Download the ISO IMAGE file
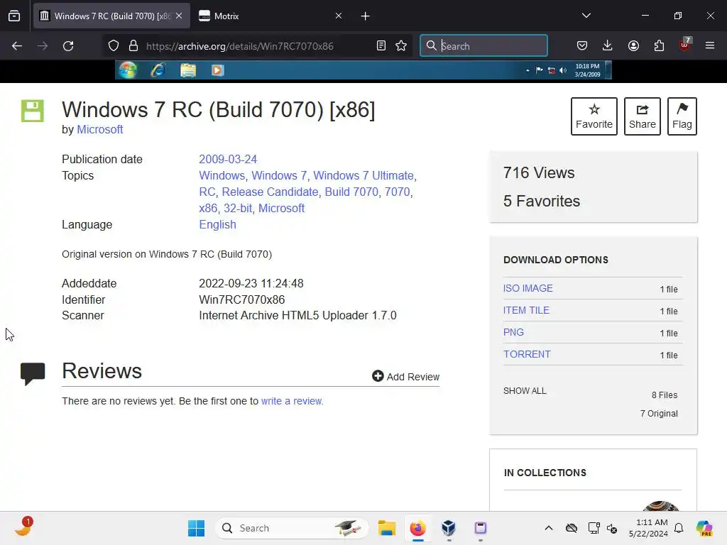 tap(528, 288)
